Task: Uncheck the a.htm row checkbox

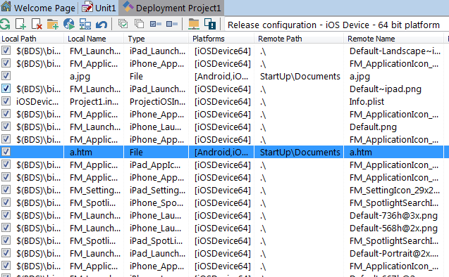Action: (6, 152)
